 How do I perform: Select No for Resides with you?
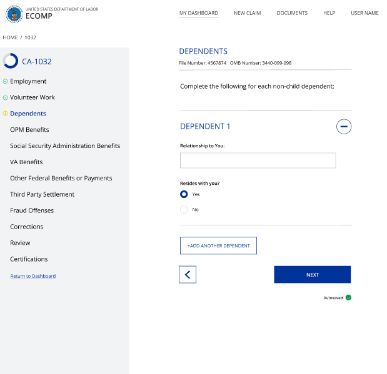tap(184, 210)
